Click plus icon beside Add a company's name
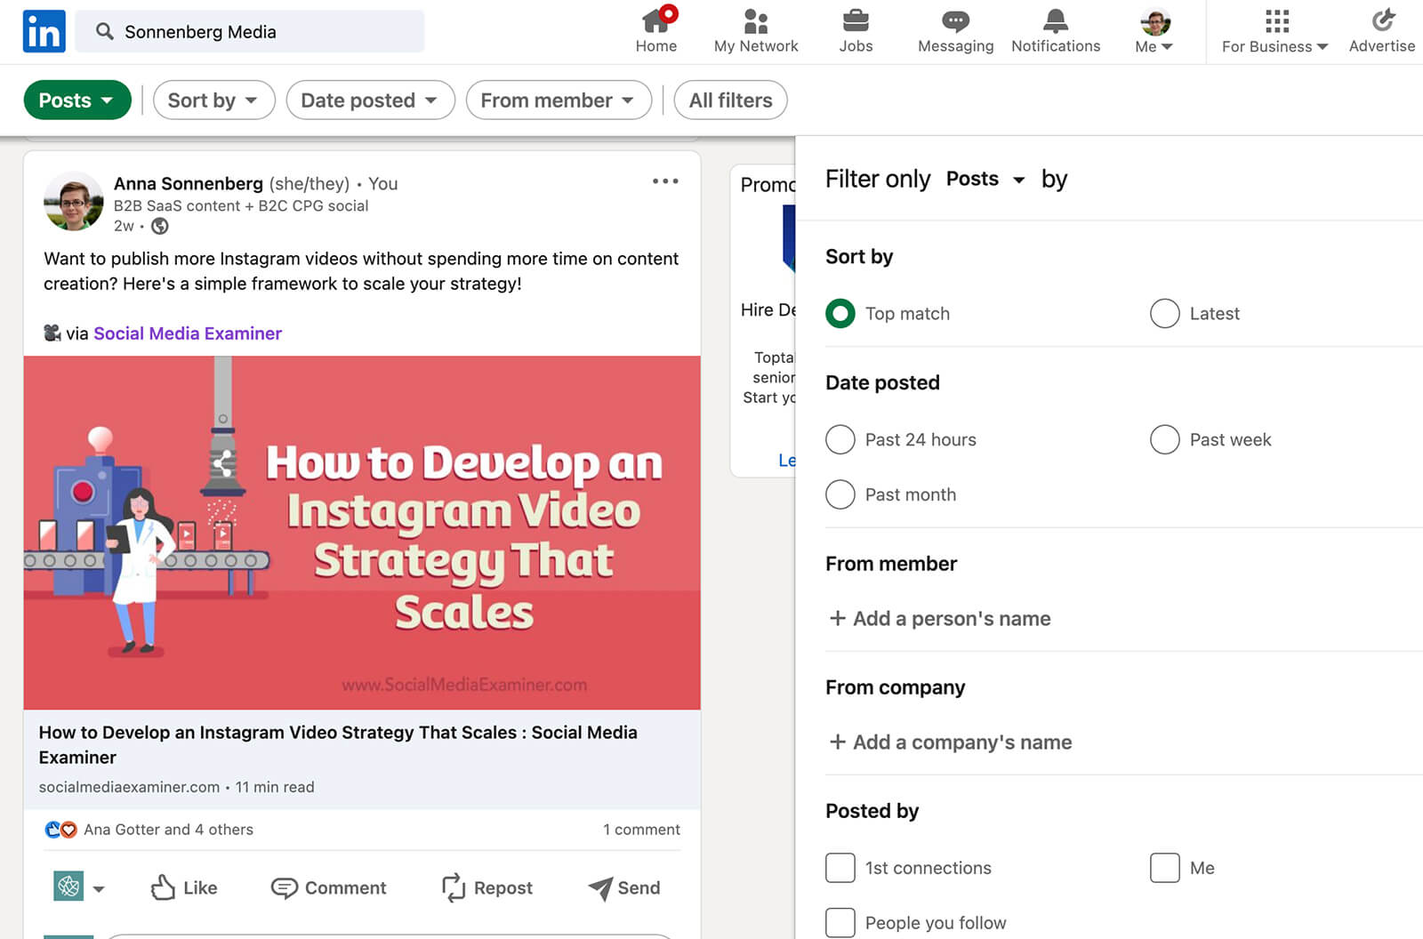 click(837, 742)
